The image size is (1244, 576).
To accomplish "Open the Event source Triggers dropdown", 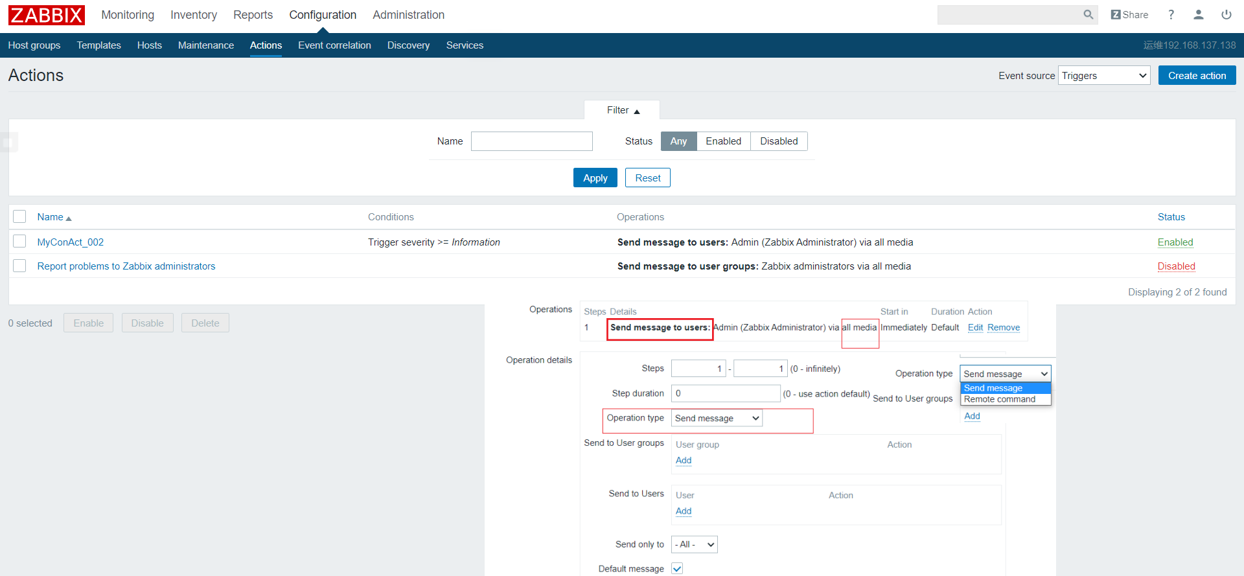I will (1104, 75).
